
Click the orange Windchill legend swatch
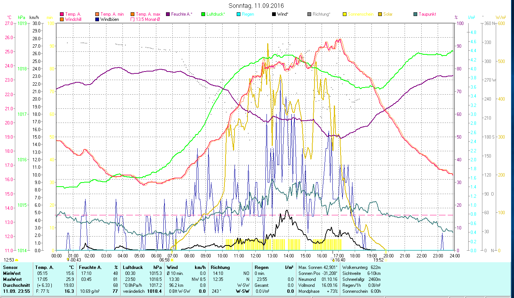61,19
